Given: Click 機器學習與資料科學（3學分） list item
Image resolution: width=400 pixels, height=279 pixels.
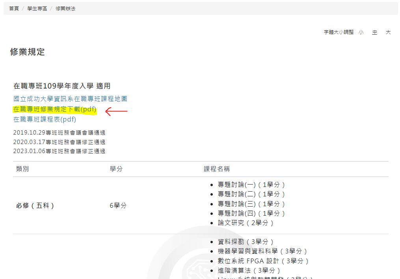Looking at the screenshot, I should [262, 251].
